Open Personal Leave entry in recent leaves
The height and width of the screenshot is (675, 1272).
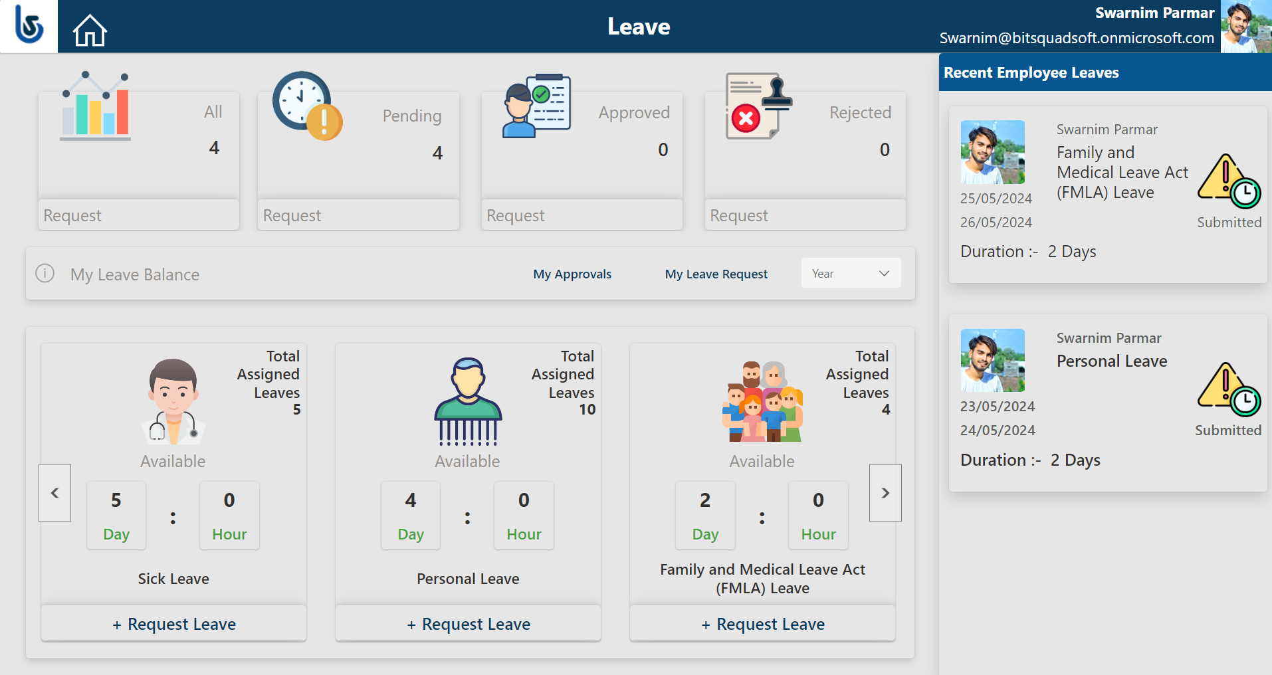pos(1111,361)
